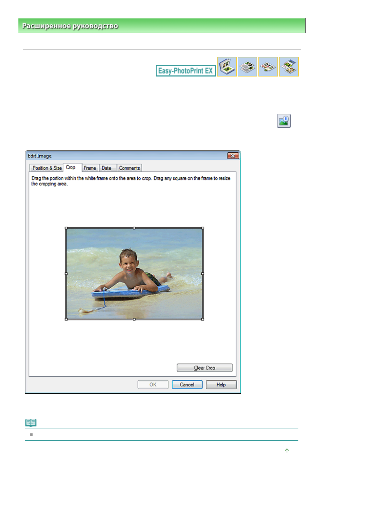Image resolution: width=391 pixels, height=507 pixels.
Task: Click the open book Note icon
Action: click(31, 422)
